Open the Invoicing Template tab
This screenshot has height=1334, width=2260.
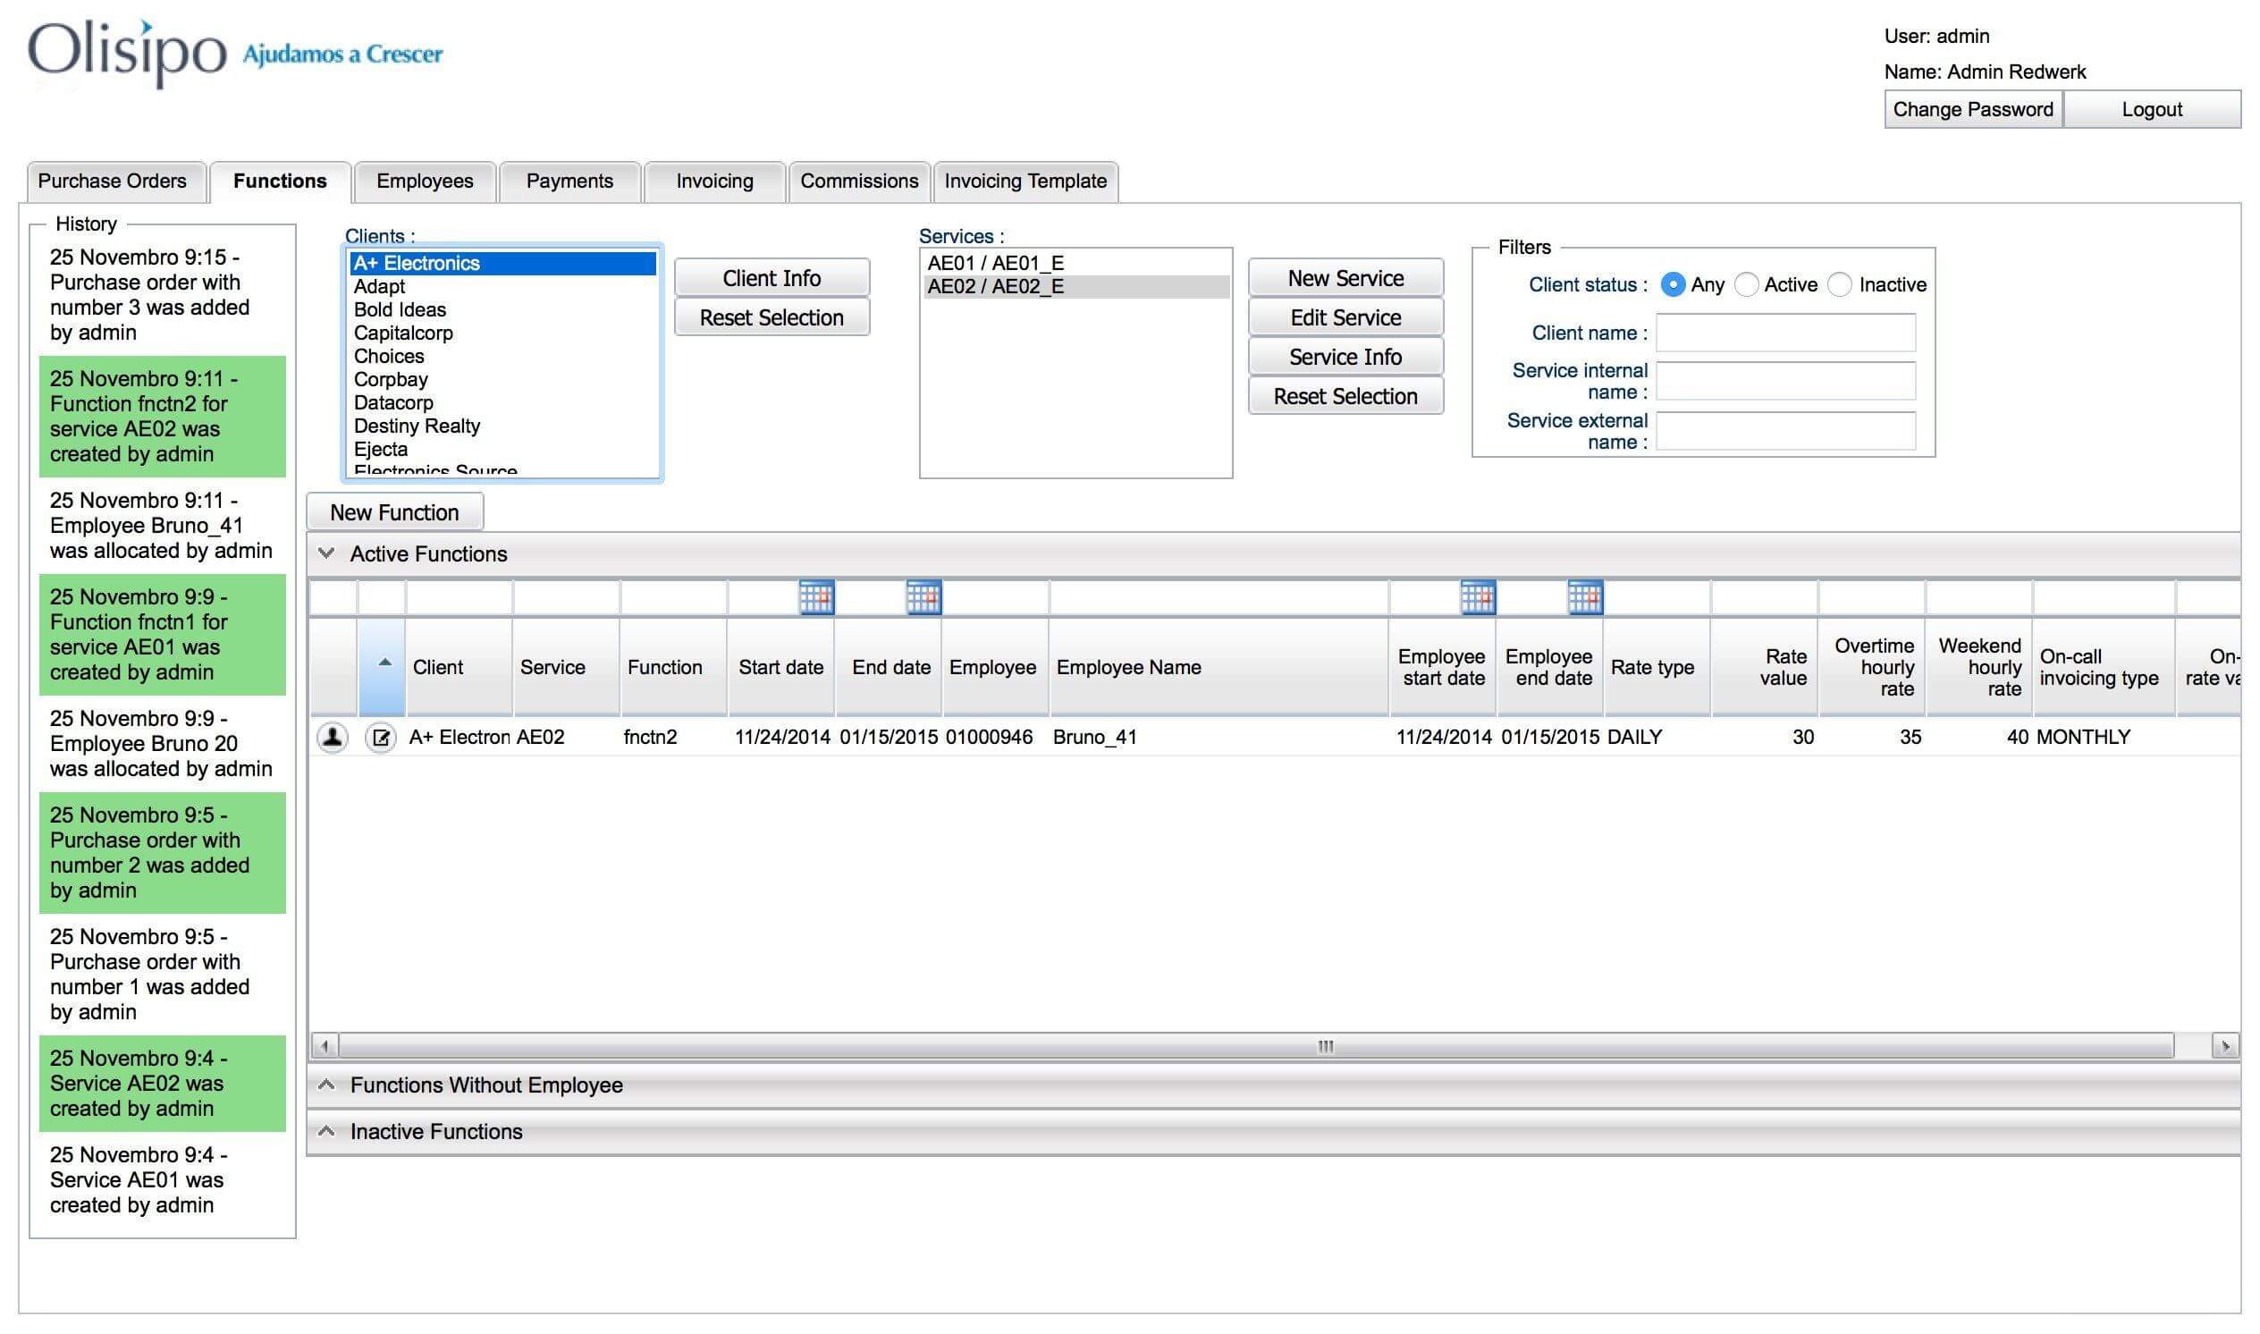click(x=1026, y=182)
